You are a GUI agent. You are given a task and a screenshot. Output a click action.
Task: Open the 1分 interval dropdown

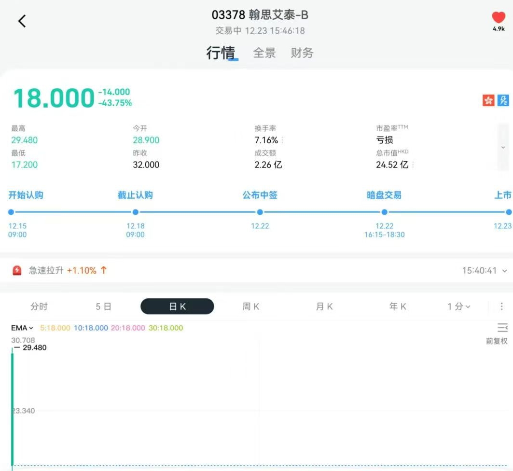[458, 306]
